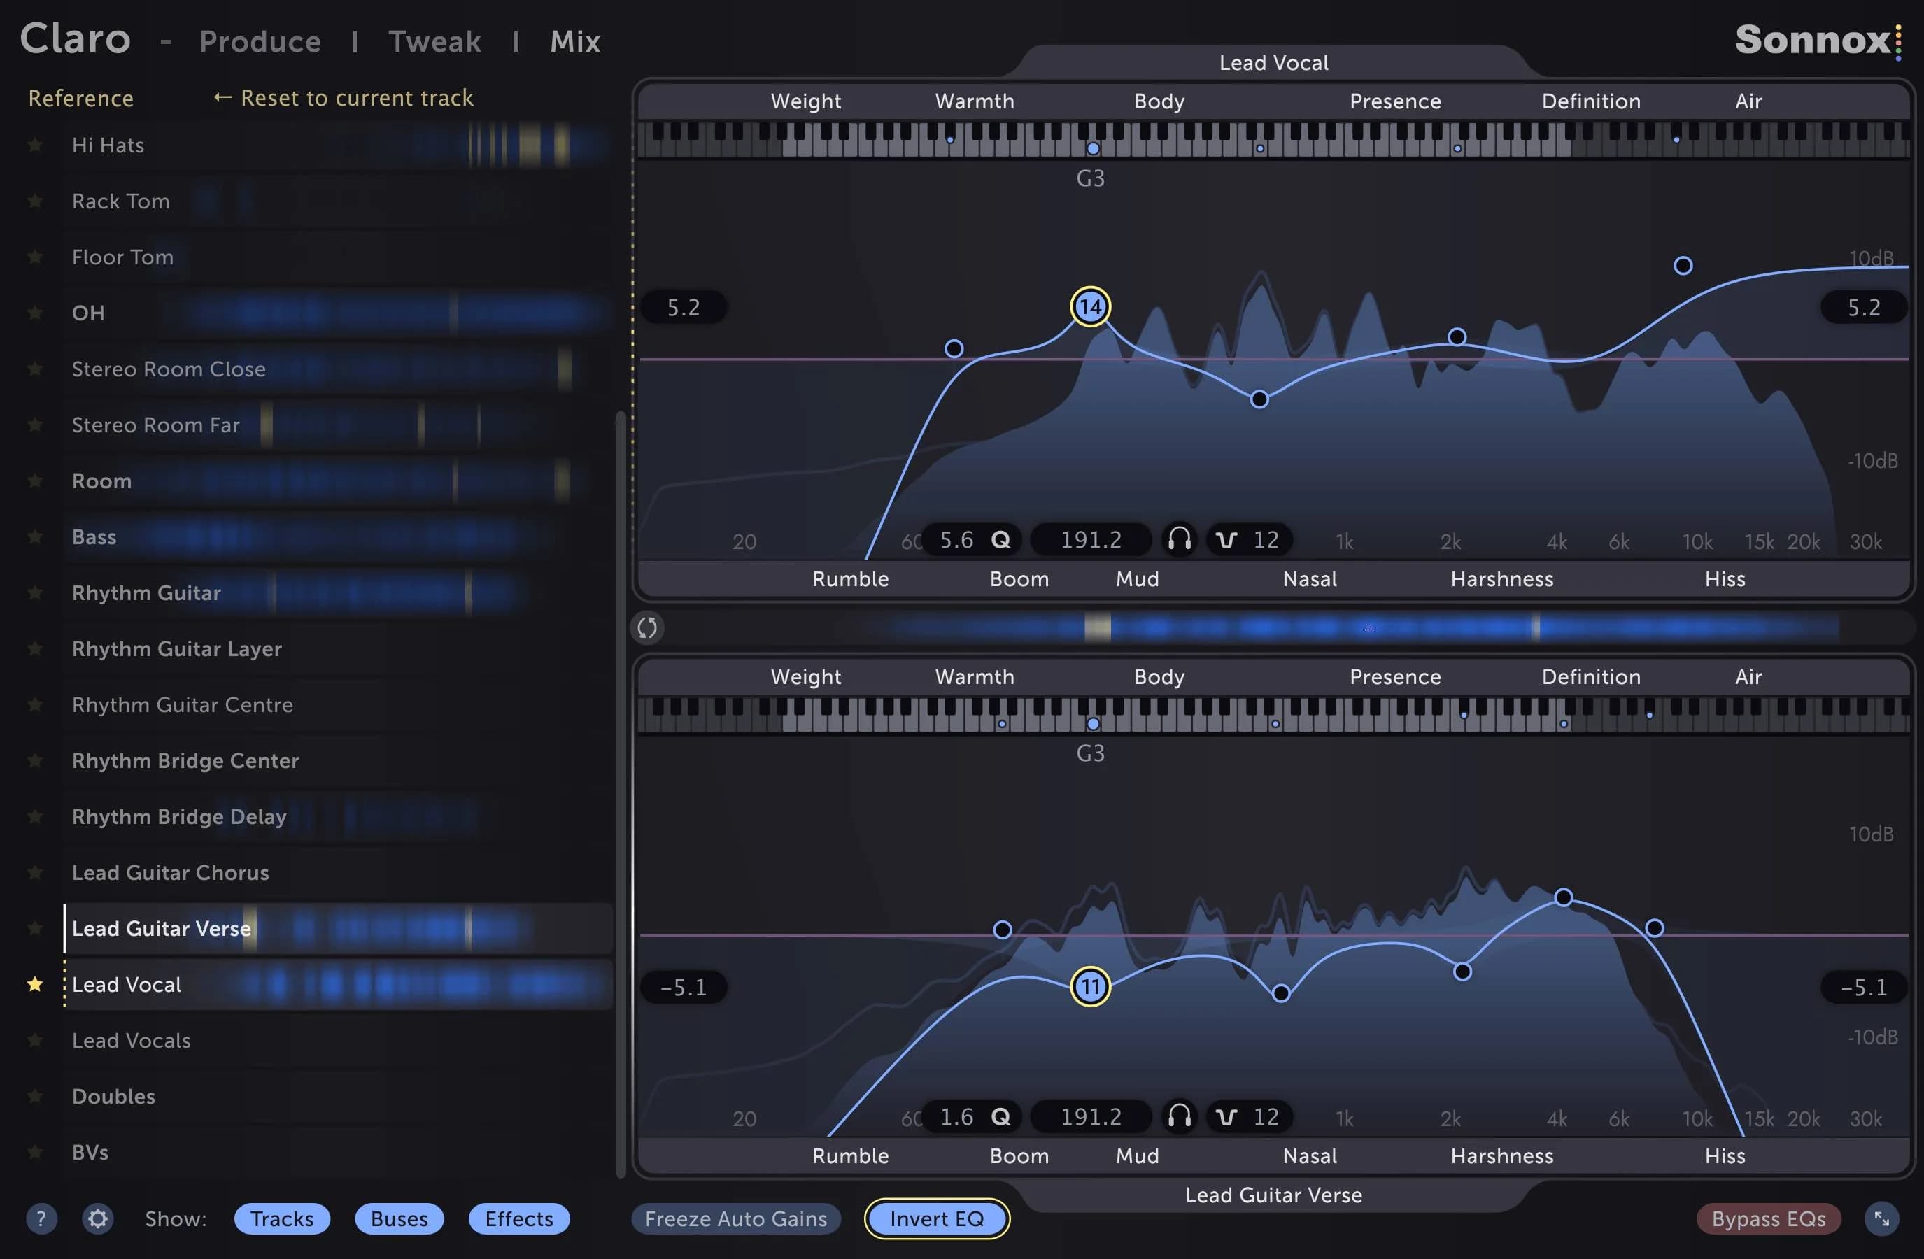1924x1259 pixels.
Task: Click Freeze Auto Gains
Action: coord(735,1218)
